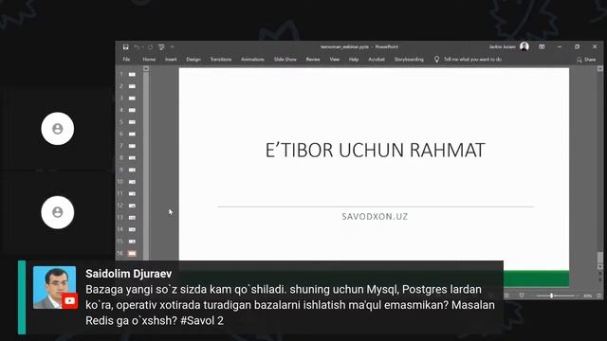Screen dimensions: 607x341
Task: Click the Saidolim Djuraev commenter name
Action: pyautogui.click(x=129, y=274)
